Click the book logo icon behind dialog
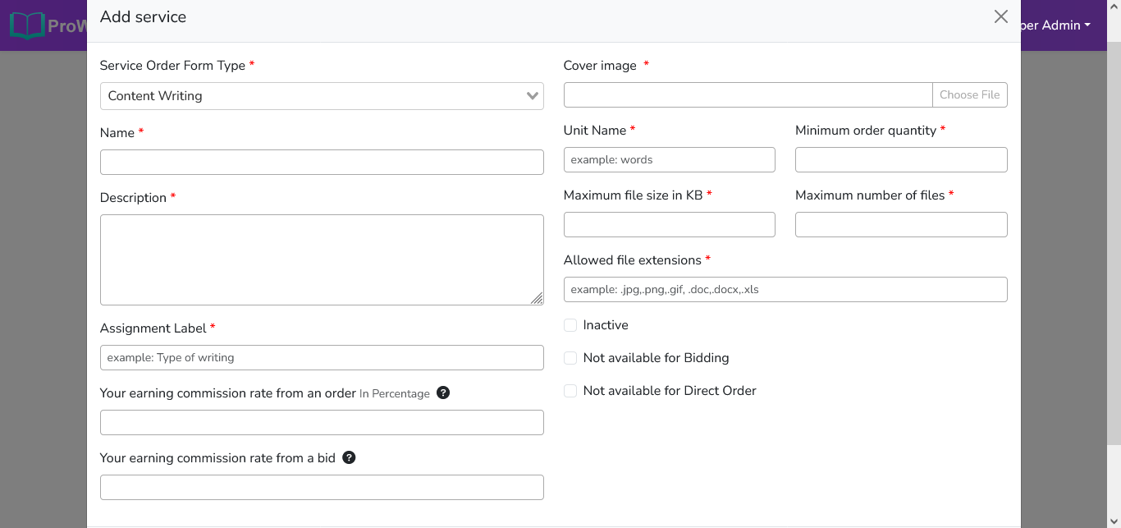Viewport: 1121px width, 528px height. click(26, 25)
